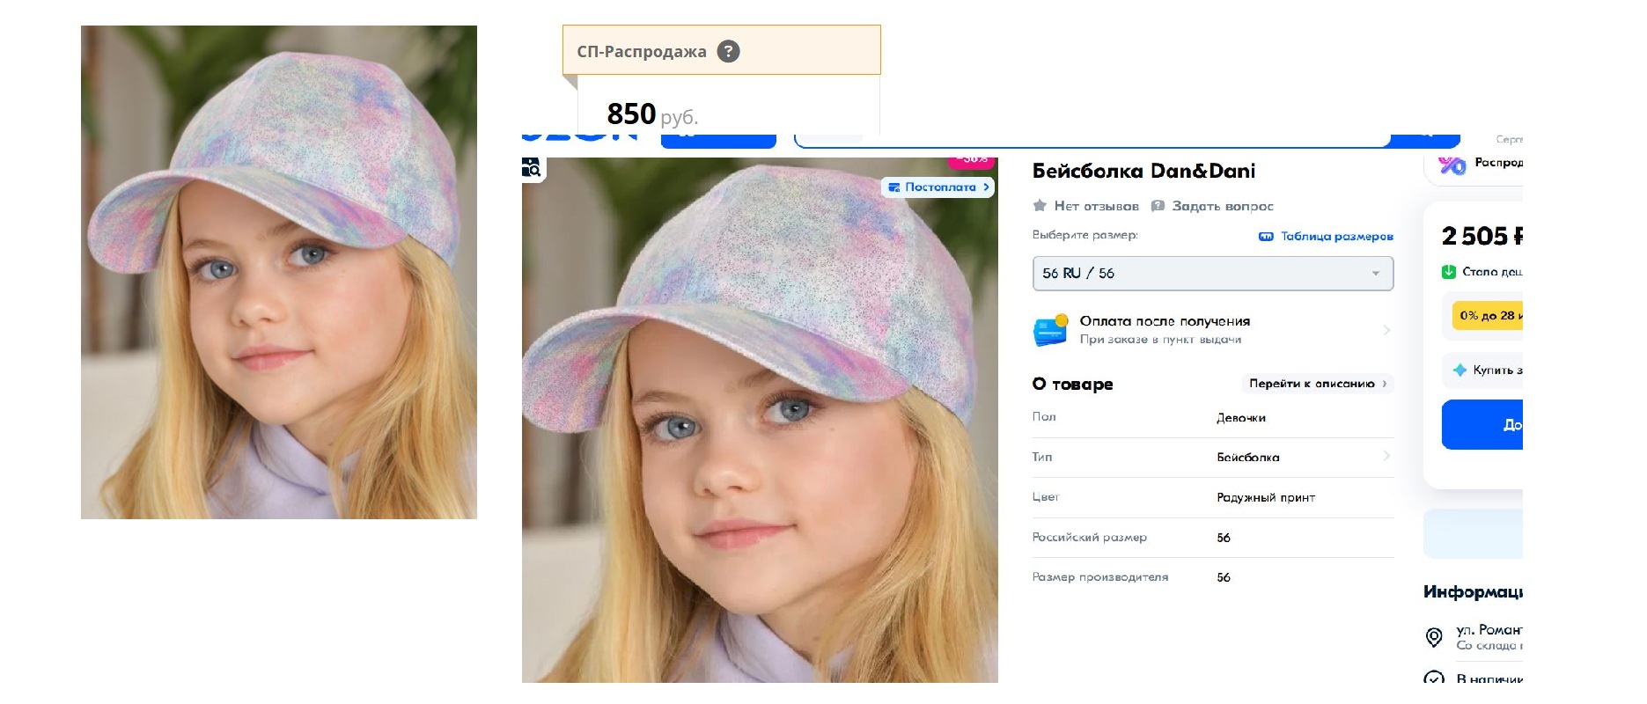Viewport: 1647px width, 704px height.
Task: Click the question mark icon beside СП-Распродажа
Action: pyautogui.click(x=728, y=51)
